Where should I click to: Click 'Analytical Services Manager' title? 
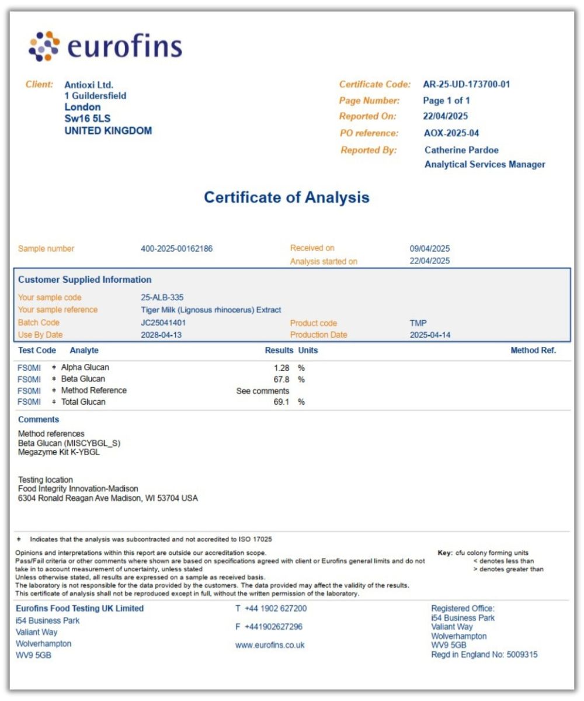point(485,165)
